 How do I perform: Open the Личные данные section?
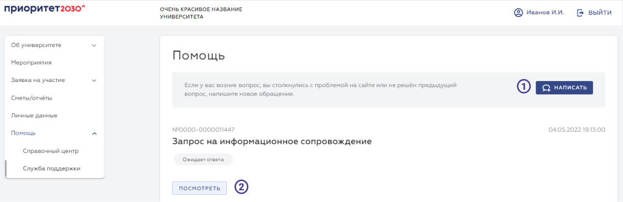(x=34, y=116)
